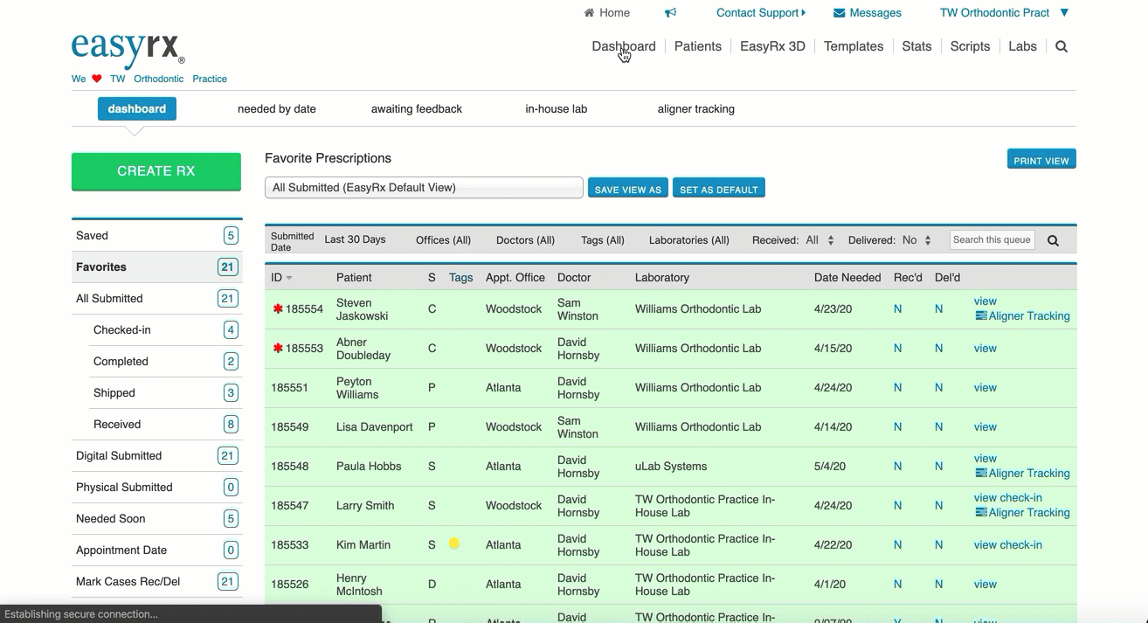Viewport: 1148px width, 623px height.
Task: Toggle Del'd N for Peyton Williams
Action: pos(938,388)
